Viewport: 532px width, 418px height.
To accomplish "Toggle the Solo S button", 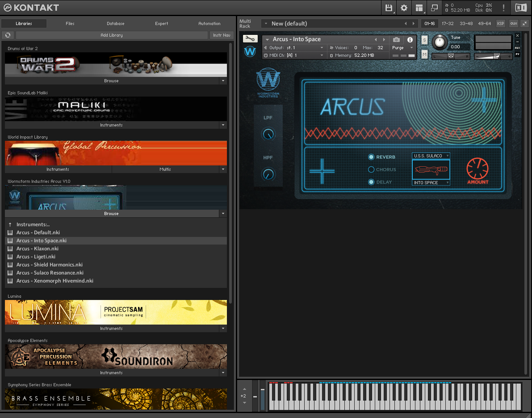I will tap(424, 40).
